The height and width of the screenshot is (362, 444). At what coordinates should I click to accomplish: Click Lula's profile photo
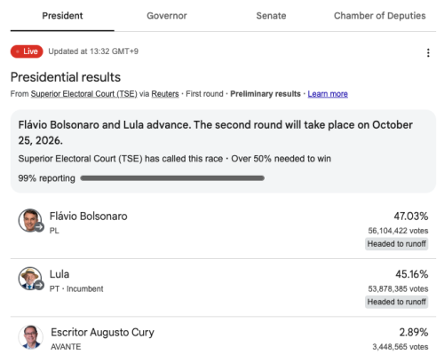pyautogui.click(x=30, y=279)
